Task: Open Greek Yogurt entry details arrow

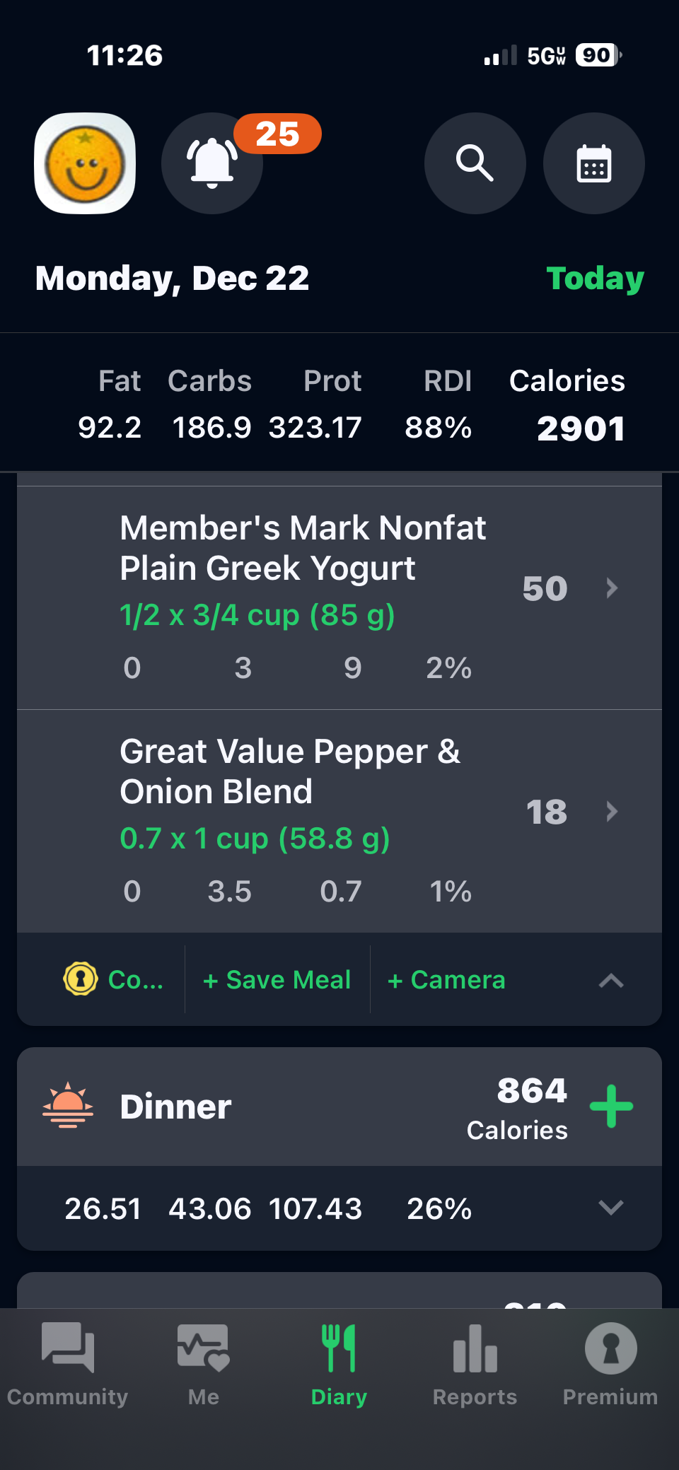Action: [x=613, y=588]
